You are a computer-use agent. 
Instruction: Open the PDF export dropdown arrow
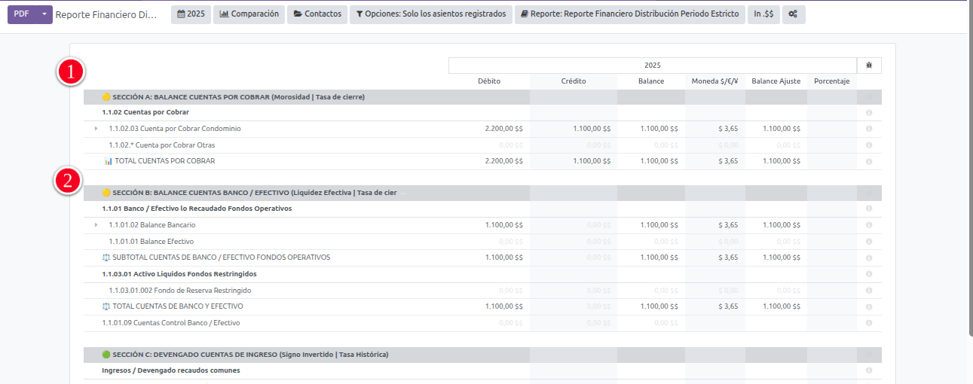44,14
